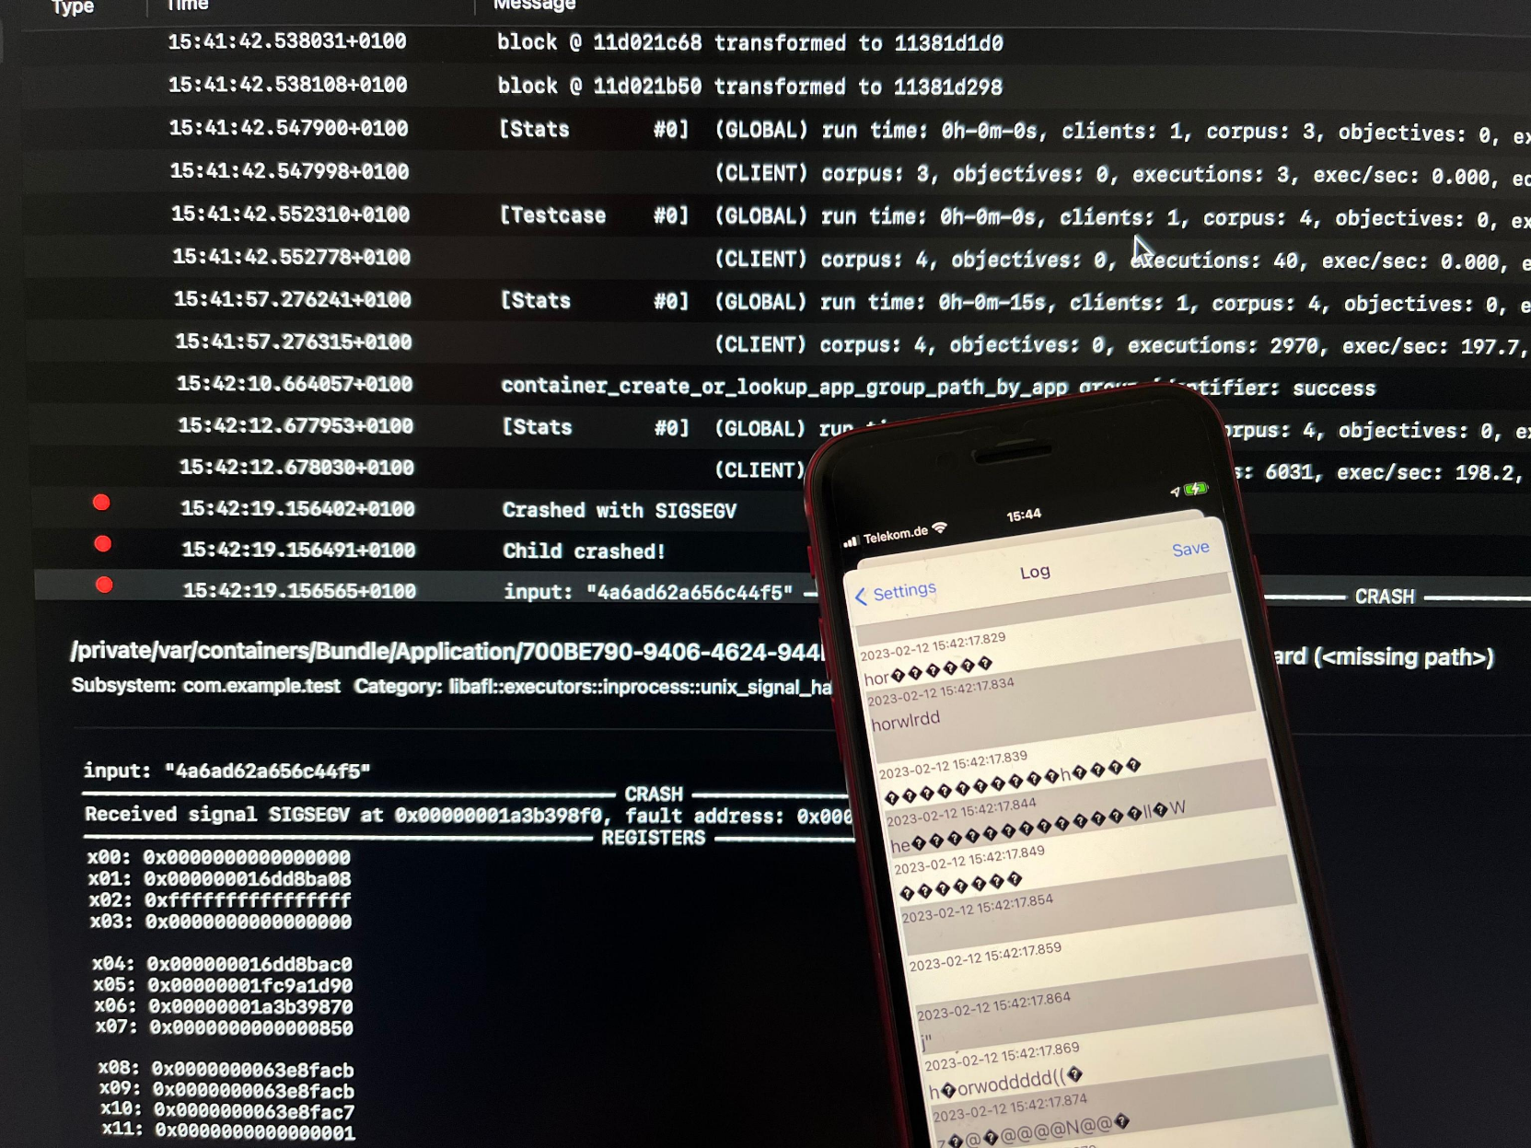Screen dimensions: 1531x1148
Task: Tap Save in the phone Log screen
Action: pyautogui.click(x=1189, y=549)
